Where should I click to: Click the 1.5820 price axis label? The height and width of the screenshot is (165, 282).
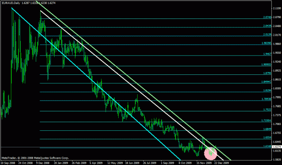click(x=277, y=160)
